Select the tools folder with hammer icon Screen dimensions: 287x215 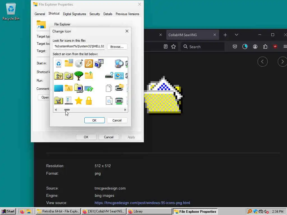pyautogui.click(x=59, y=101)
